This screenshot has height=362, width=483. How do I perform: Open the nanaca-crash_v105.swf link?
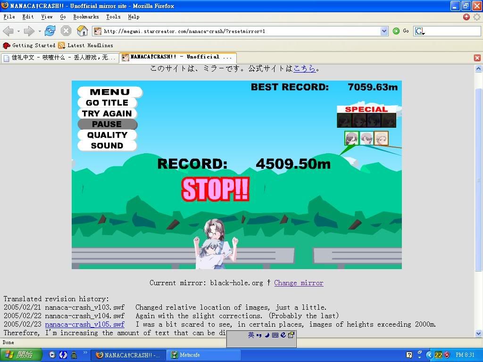click(85, 324)
